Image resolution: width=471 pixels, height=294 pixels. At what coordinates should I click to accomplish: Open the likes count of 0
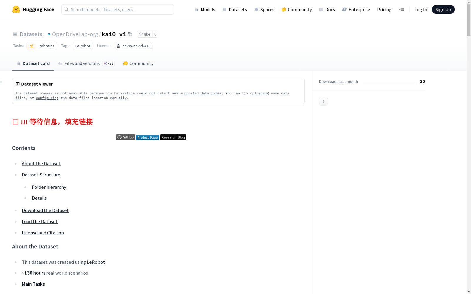[155, 34]
